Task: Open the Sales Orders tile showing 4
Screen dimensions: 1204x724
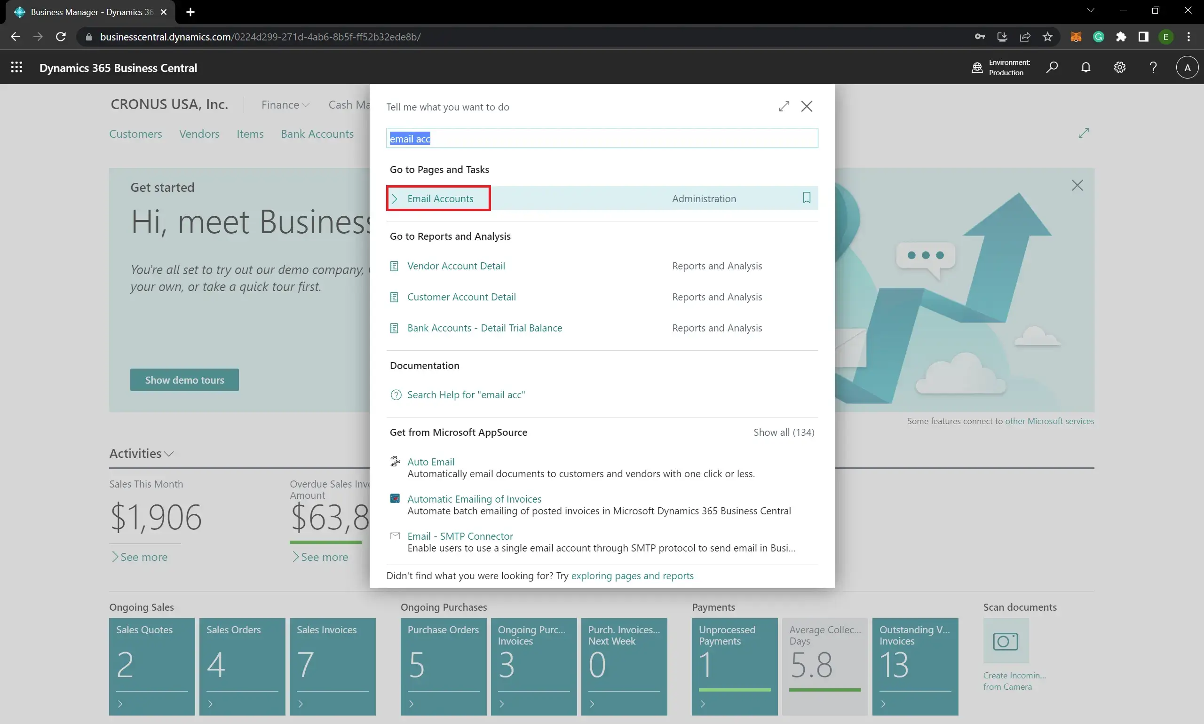Action: 242,667
